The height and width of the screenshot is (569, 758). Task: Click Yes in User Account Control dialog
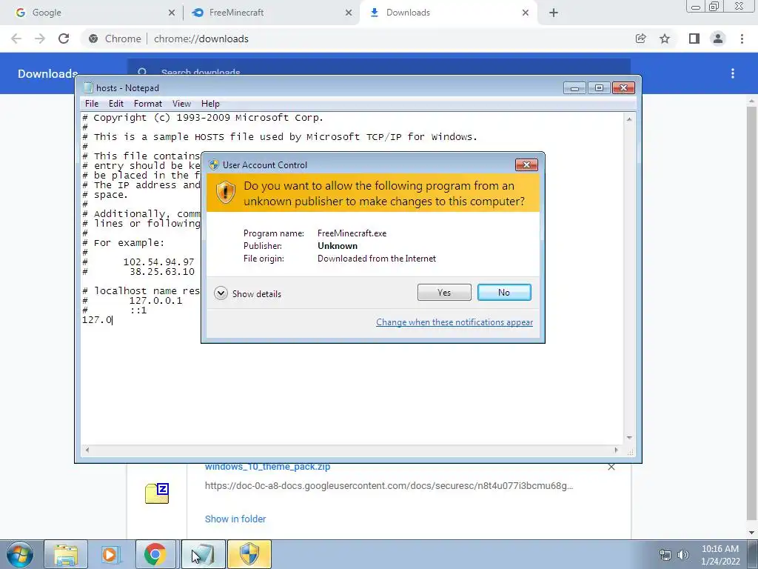[x=444, y=292]
